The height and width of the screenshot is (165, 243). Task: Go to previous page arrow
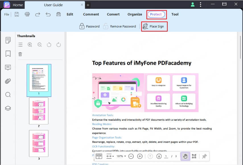pyautogui.click(x=150, y=156)
